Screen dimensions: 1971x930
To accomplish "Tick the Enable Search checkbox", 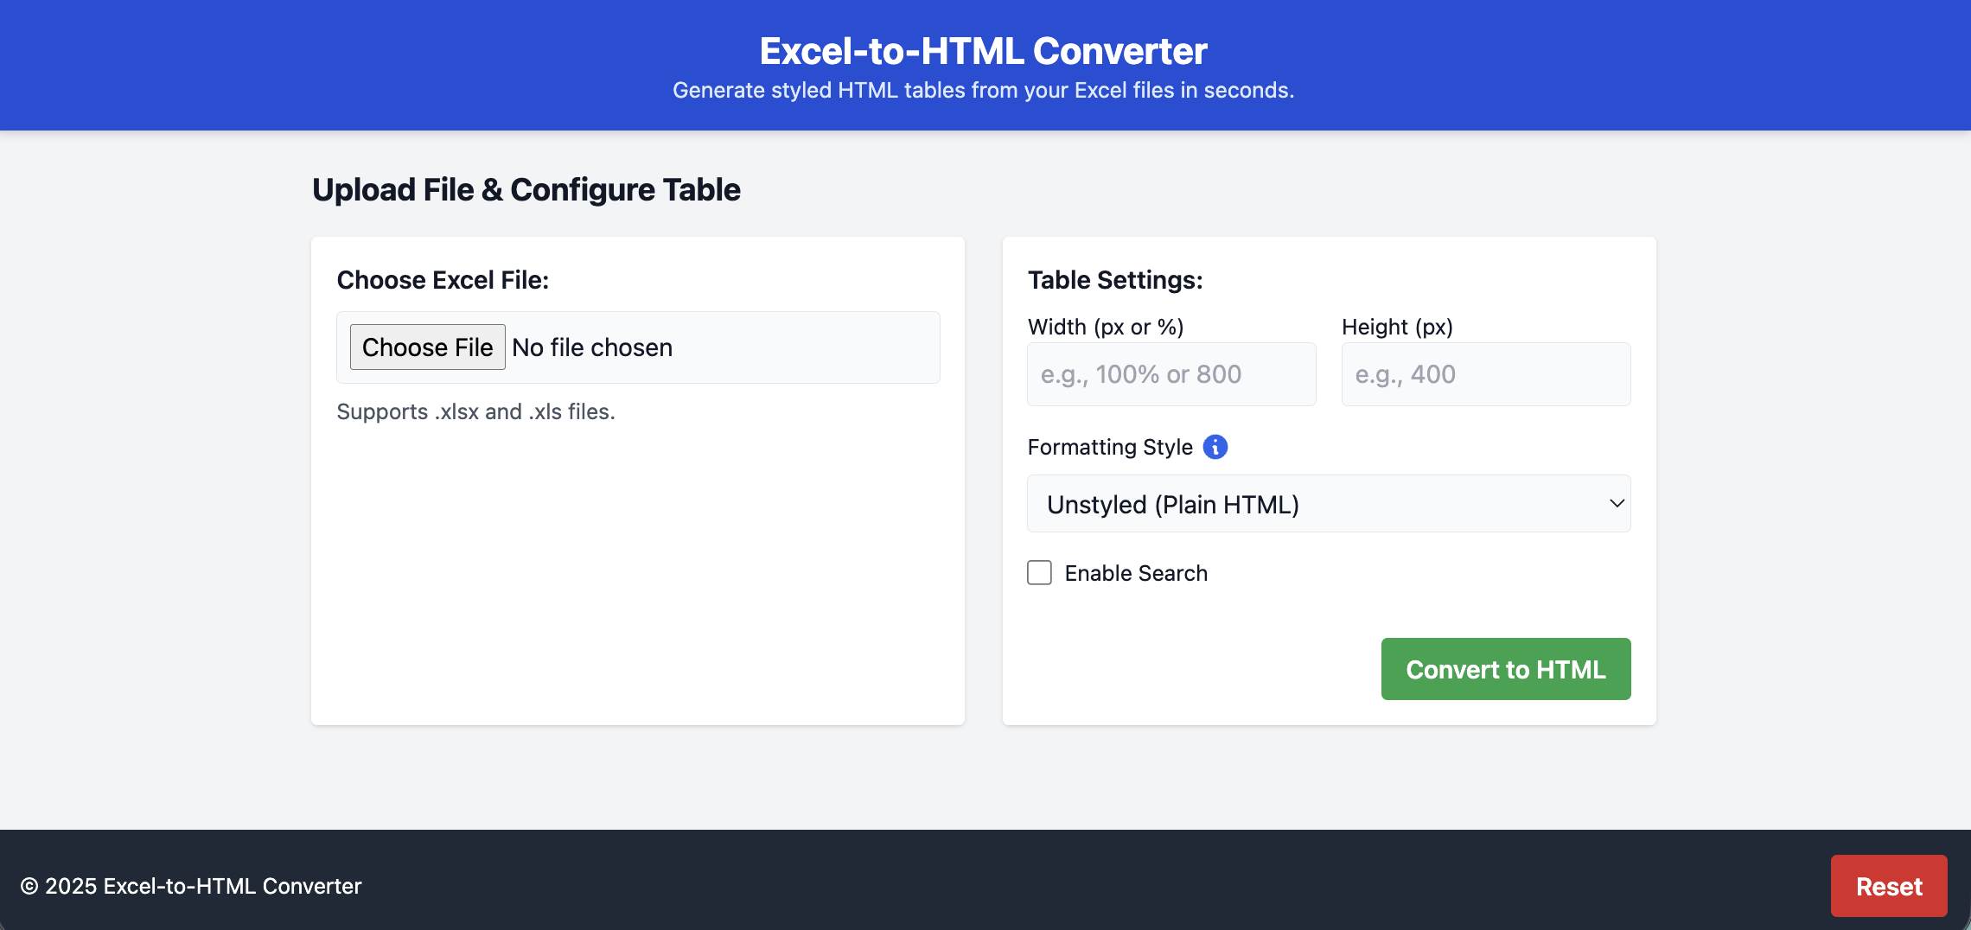I will (x=1039, y=573).
